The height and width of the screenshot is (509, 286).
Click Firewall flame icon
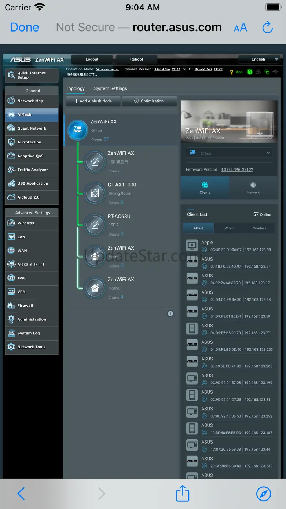[x=11, y=306]
